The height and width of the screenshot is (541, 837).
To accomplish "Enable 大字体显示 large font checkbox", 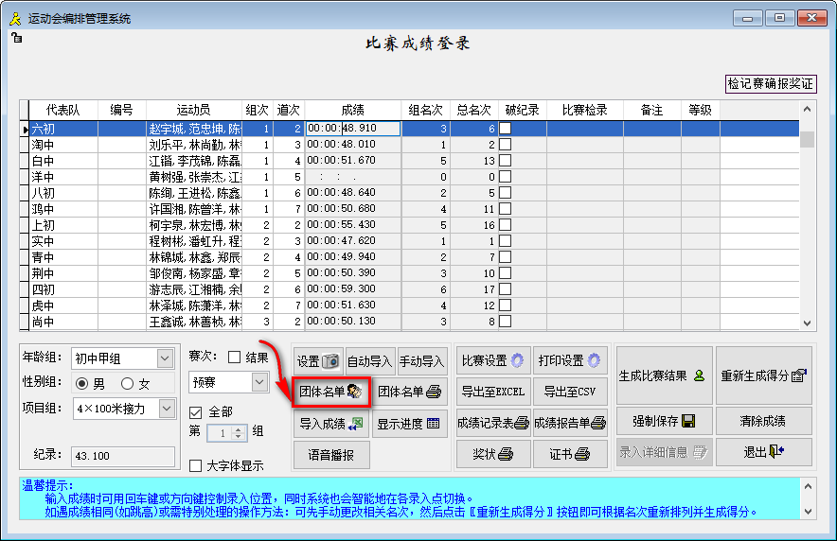I will tap(196, 465).
